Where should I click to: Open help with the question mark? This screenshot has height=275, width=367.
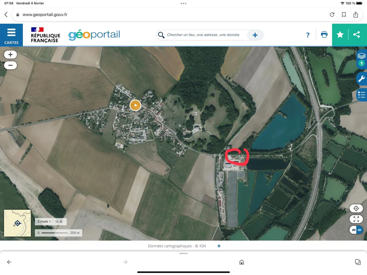pyautogui.click(x=308, y=35)
